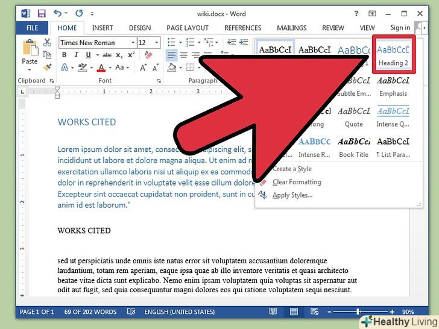Click the zoom slider handle
This screenshot has width=439, height=329.
[x=358, y=312]
